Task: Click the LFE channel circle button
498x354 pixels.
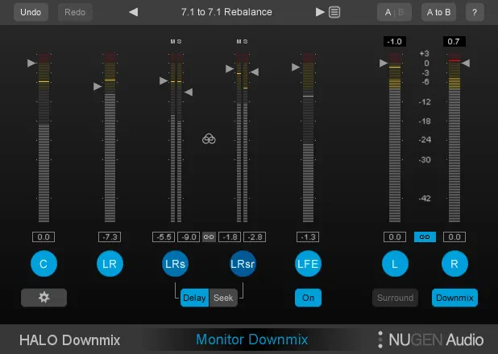Action: tap(308, 264)
